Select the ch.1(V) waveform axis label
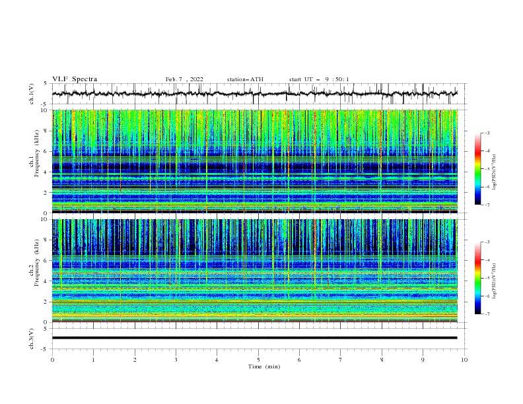Viewport: 523px width, 404px height. pos(32,94)
